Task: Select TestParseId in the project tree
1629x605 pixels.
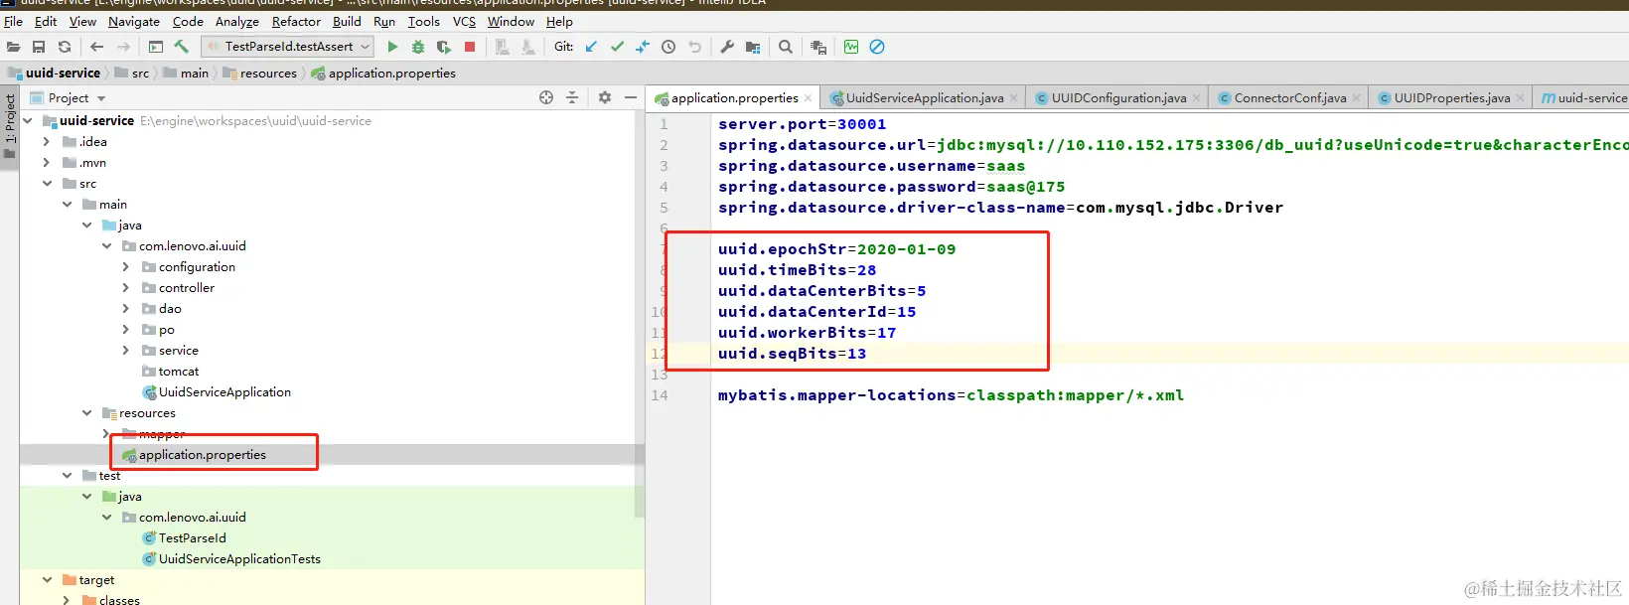Action: click(193, 538)
